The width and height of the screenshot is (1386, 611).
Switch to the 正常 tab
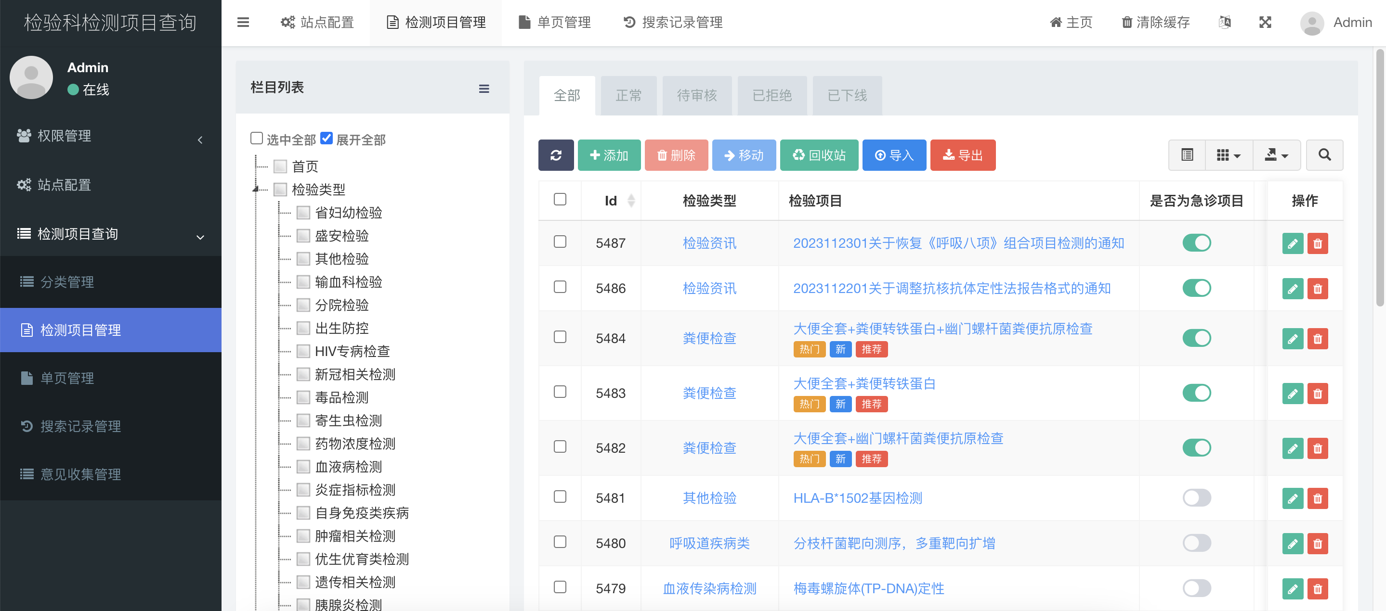pos(628,96)
